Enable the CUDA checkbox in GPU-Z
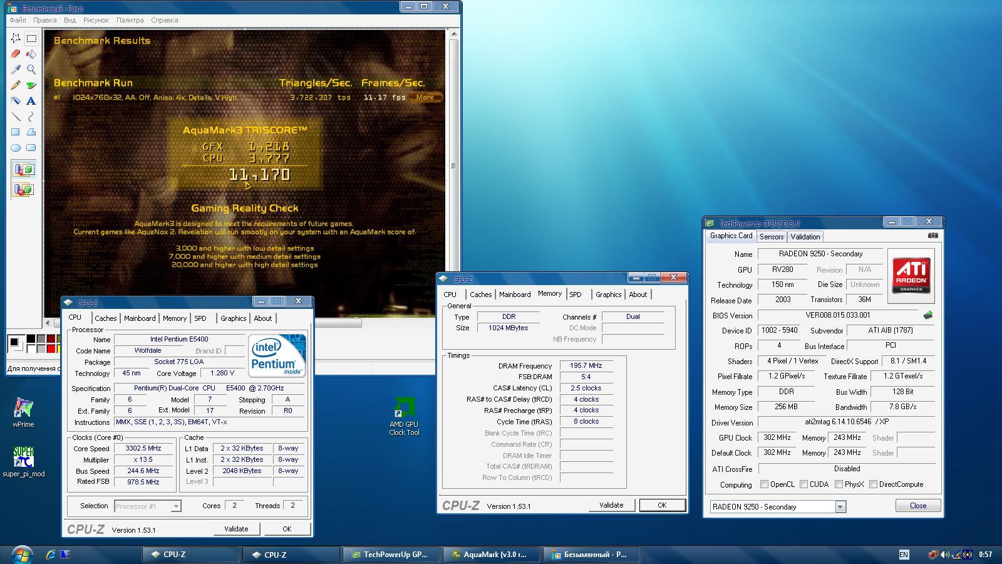Screen dimensions: 1002x564 [803, 484]
